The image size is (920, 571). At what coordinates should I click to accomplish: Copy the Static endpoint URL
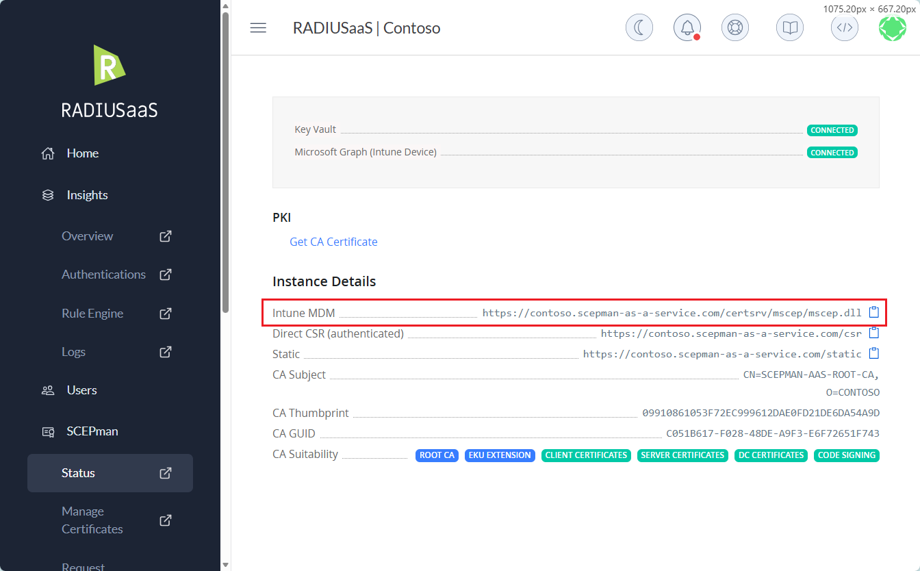(873, 354)
